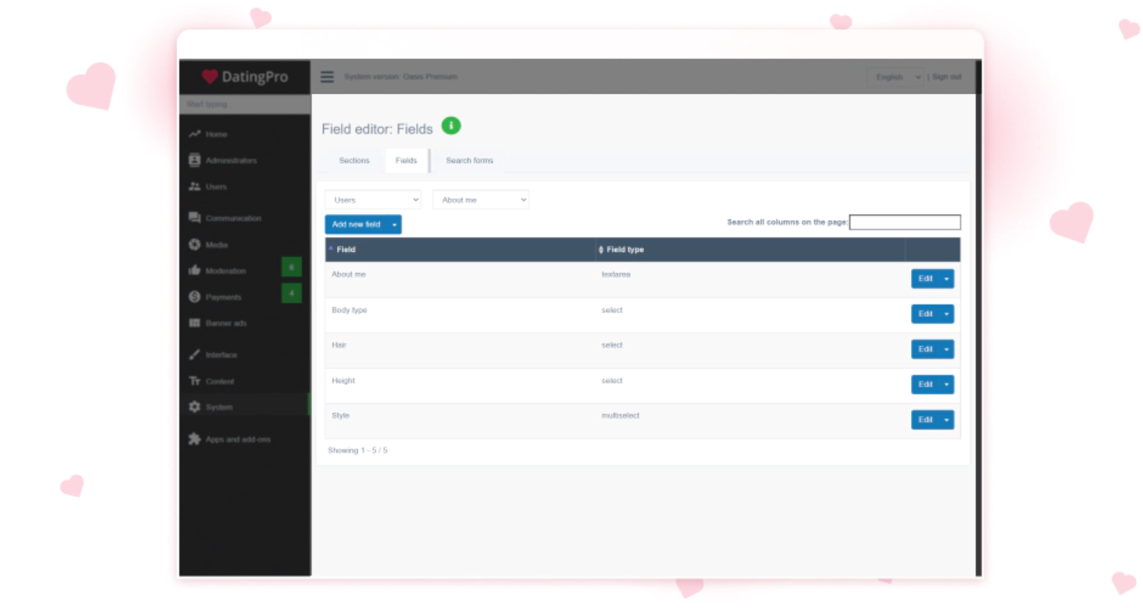Open Moderation thumbs-up icon

click(x=195, y=270)
